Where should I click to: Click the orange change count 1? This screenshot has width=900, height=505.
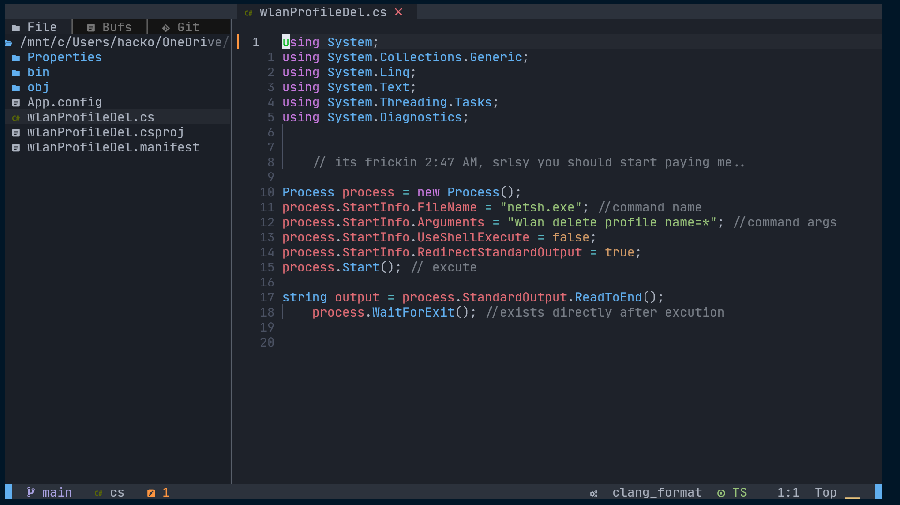pyautogui.click(x=166, y=492)
